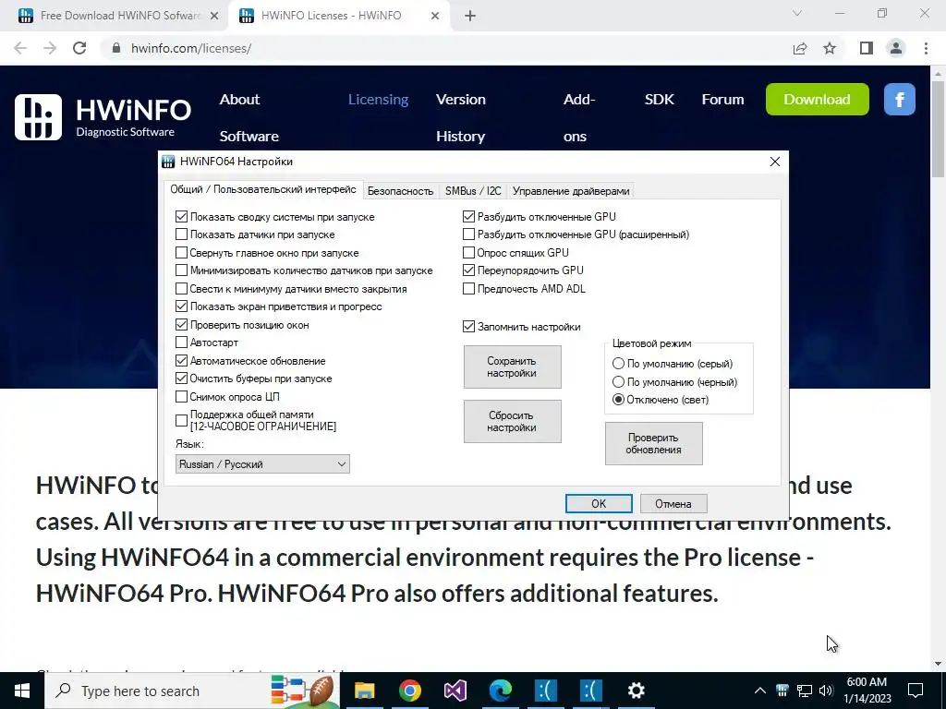
Task: Toggle 'Переупорядочить GPU' checkbox
Action: tap(468, 270)
